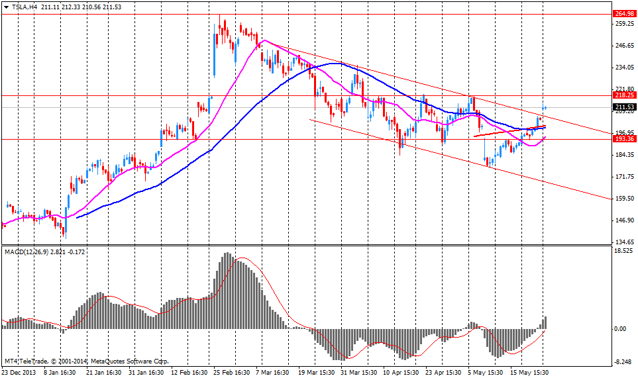Click the chart menu triangle beside TSLA,H4
The width and height of the screenshot is (638, 378).
6,7
